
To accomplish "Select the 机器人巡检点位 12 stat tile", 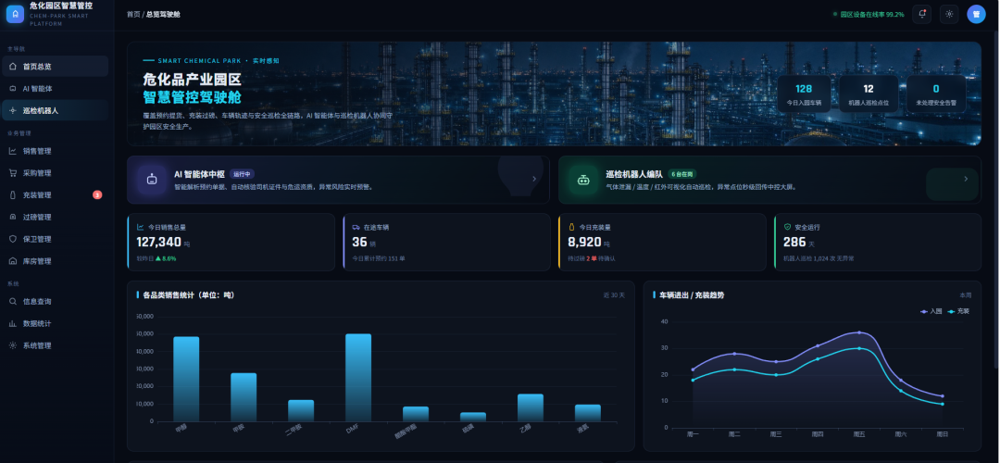I will click(x=868, y=94).
